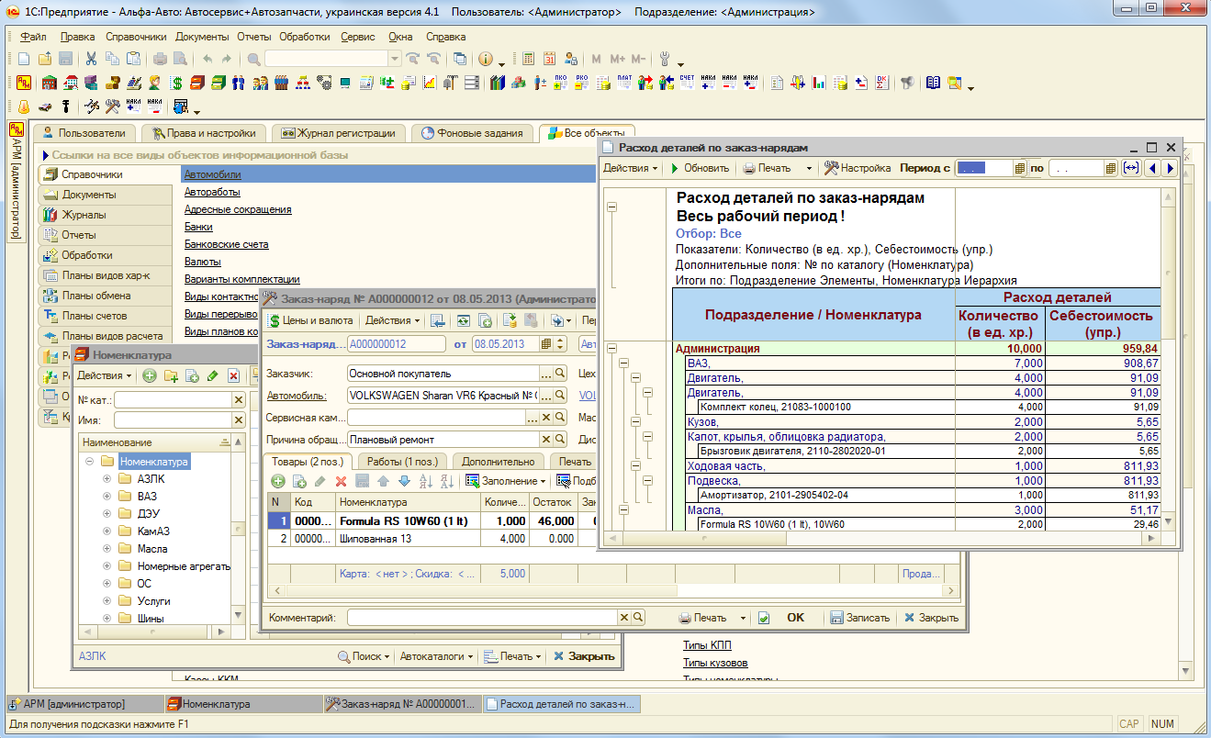Open Права и настройки tab
The image size is (1211, 738).
click(x=206, y=133)
